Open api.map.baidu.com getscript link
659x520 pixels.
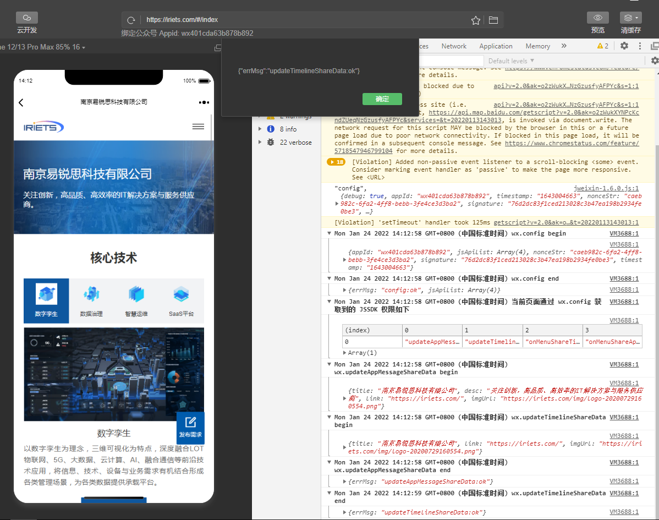pos(534,113)
